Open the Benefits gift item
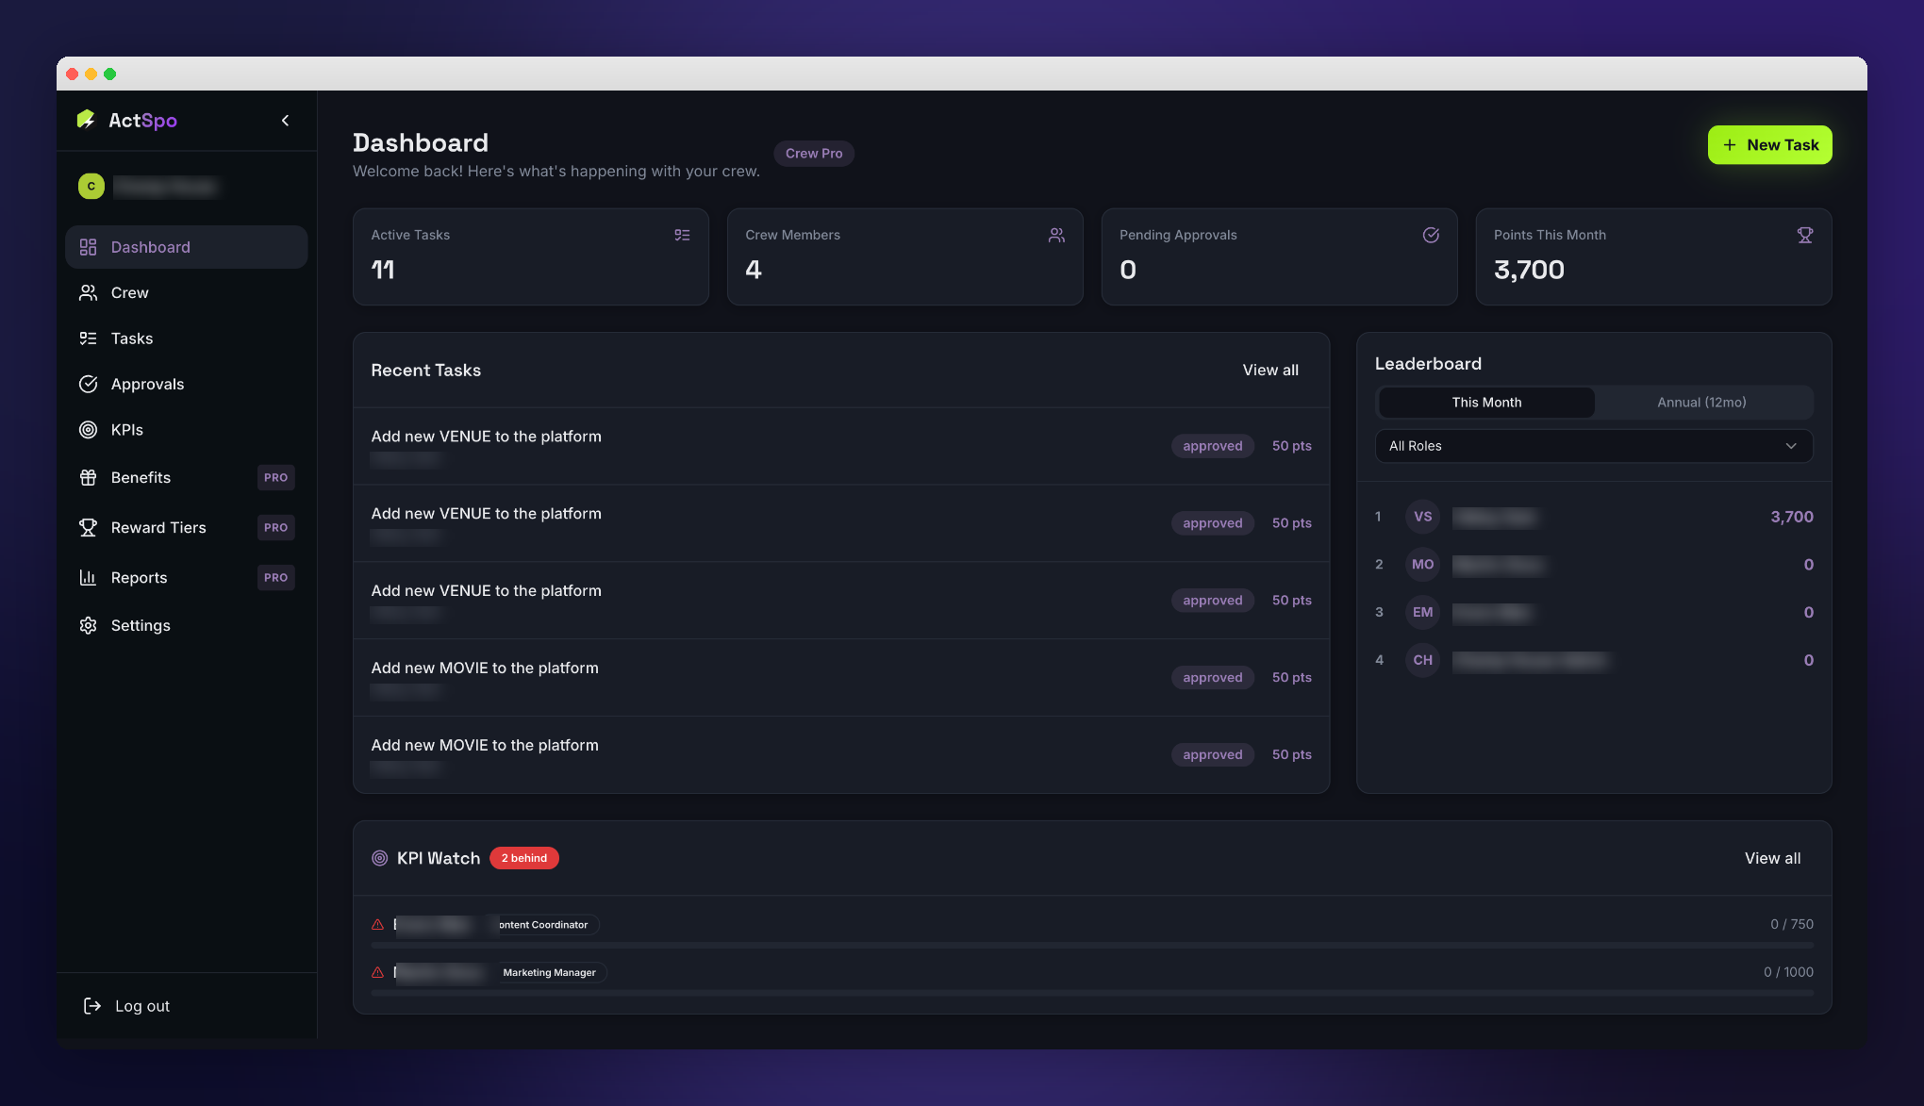This screenshot has width=1924, height=1106. [x=140, y=477]
